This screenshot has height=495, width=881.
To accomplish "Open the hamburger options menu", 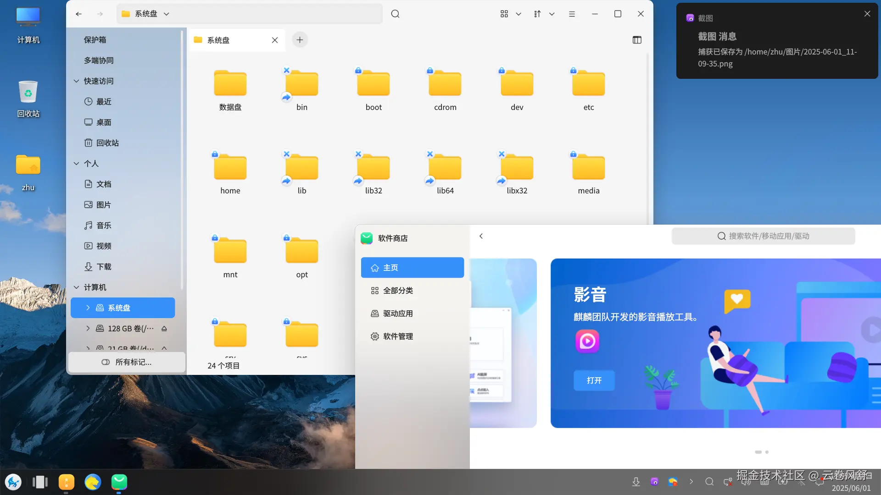I will pos(572,14).
